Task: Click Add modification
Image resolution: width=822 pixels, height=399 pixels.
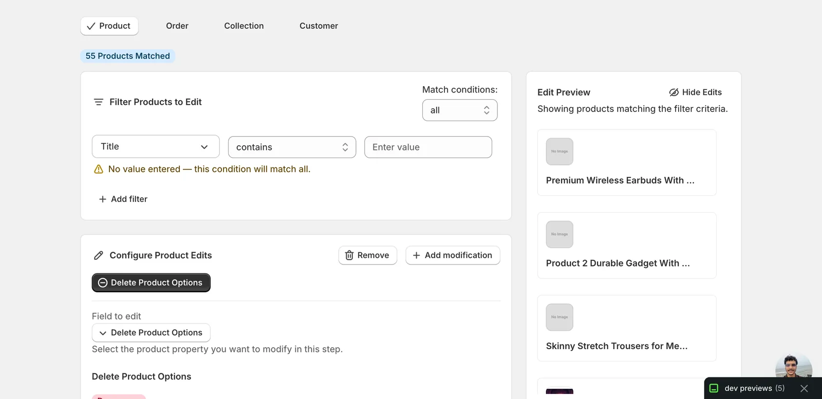Action: pyautogui.click(x=453, y=255)
